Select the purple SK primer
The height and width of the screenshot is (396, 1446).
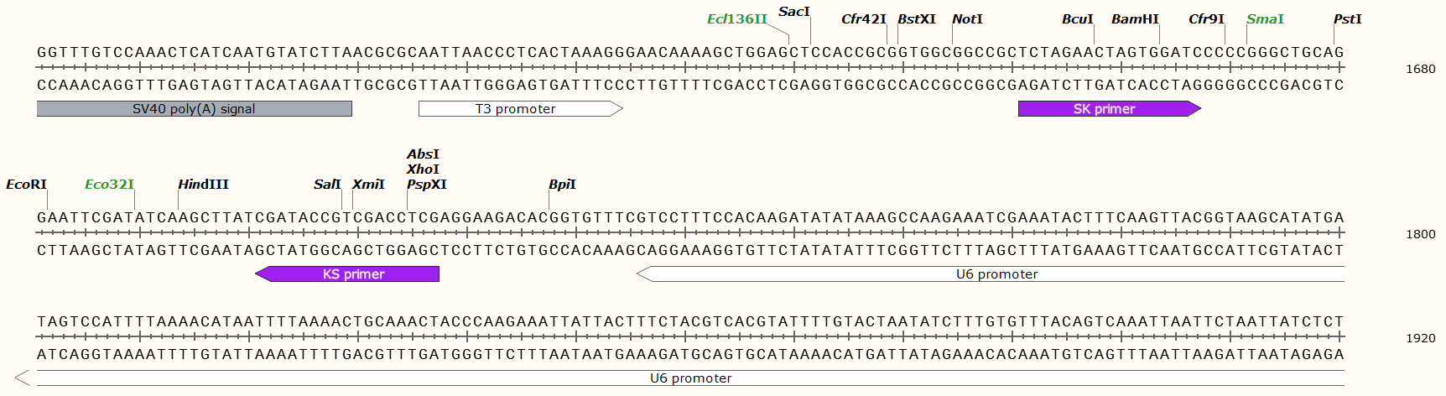click(1105, 108)
